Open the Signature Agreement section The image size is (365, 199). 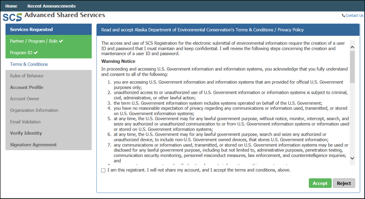[33, 145]
